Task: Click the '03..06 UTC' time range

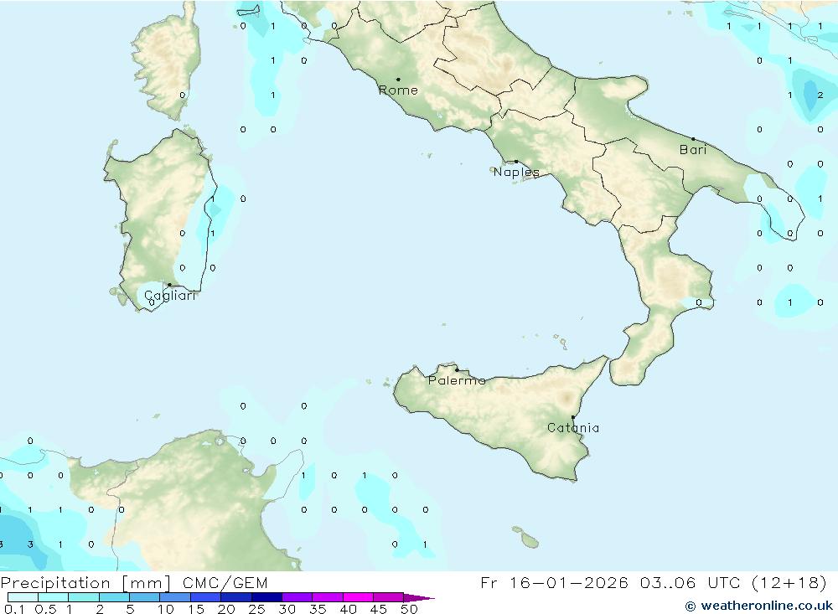Action: tap(691, 582)
